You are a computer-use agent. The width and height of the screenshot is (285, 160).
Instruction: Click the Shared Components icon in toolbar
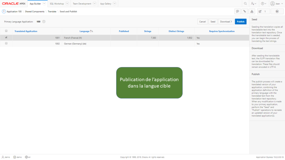coord(252,11)
